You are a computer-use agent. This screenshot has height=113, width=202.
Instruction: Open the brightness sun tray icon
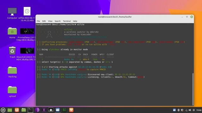(193, 110)
